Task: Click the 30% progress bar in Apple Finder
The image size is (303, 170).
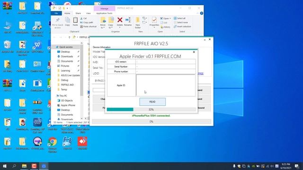Action: pos(151,110)
